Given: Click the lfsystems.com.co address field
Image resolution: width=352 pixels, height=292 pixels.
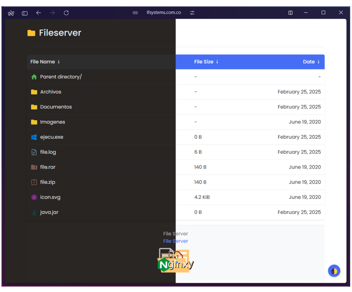Looking at the screenshot, I should click(x=164, y=13).
